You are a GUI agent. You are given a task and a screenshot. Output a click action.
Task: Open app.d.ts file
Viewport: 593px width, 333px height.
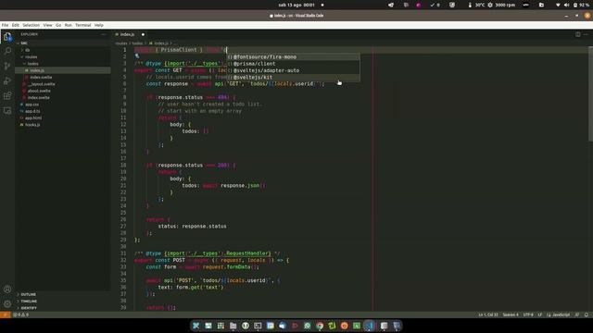[x=62, y=111]
